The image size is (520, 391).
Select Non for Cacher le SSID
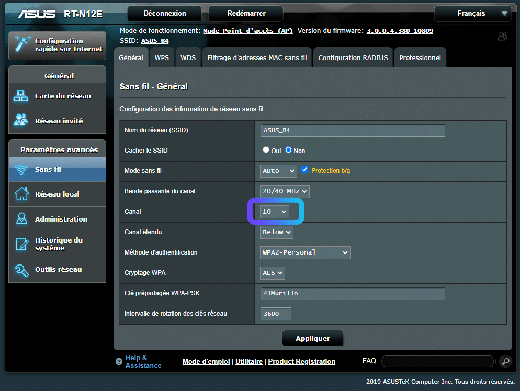288,151
